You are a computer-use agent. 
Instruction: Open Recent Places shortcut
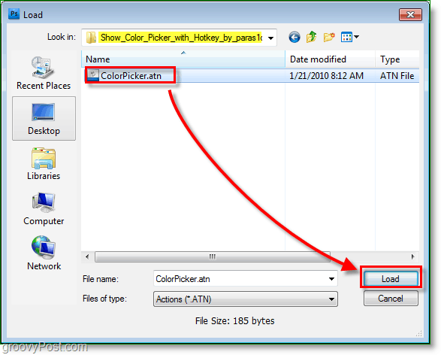pyautogui.click(x=44, y=73)
